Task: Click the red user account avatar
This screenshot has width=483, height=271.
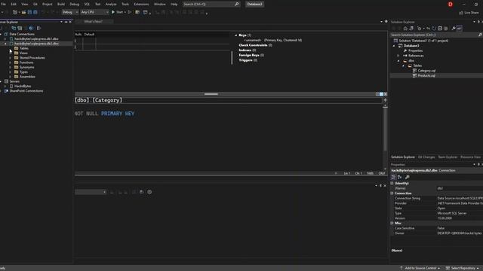Action: tap(451, 4)
